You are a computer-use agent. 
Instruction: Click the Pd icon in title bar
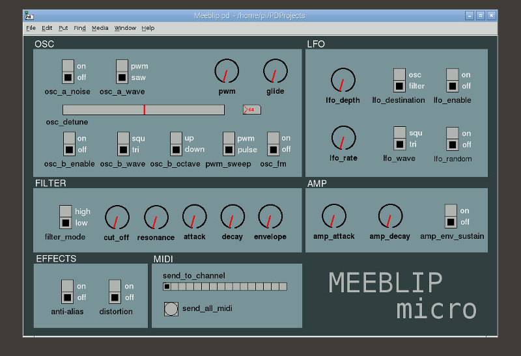(x=29, y=16)
